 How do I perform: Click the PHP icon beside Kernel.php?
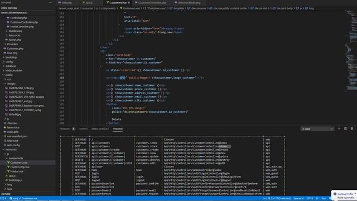[7, 40]
